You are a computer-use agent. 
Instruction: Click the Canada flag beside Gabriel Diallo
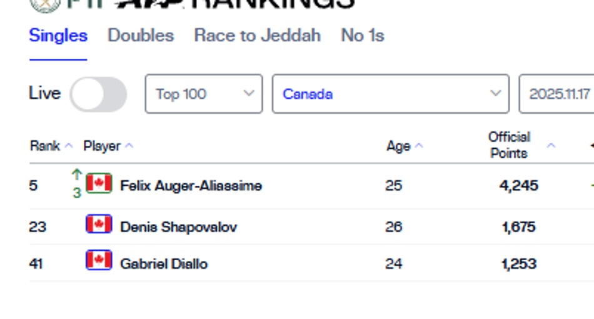pyautogui.click(x=99, y=260)
